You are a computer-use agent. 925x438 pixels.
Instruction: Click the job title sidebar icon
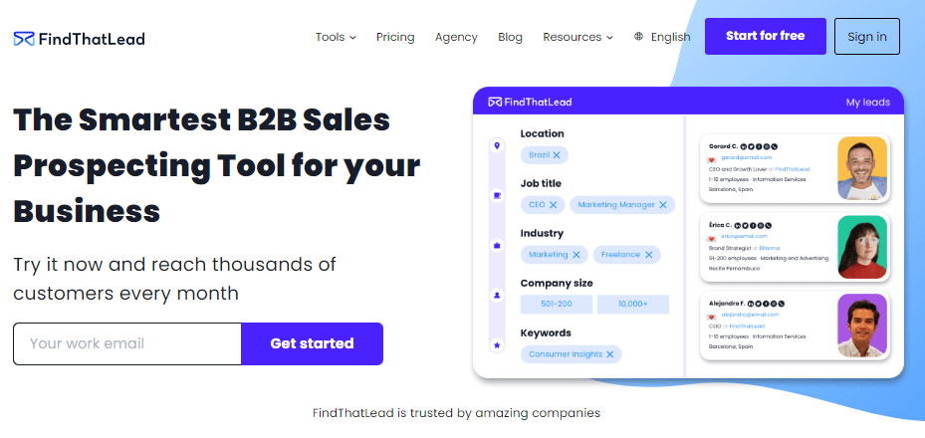497,196
